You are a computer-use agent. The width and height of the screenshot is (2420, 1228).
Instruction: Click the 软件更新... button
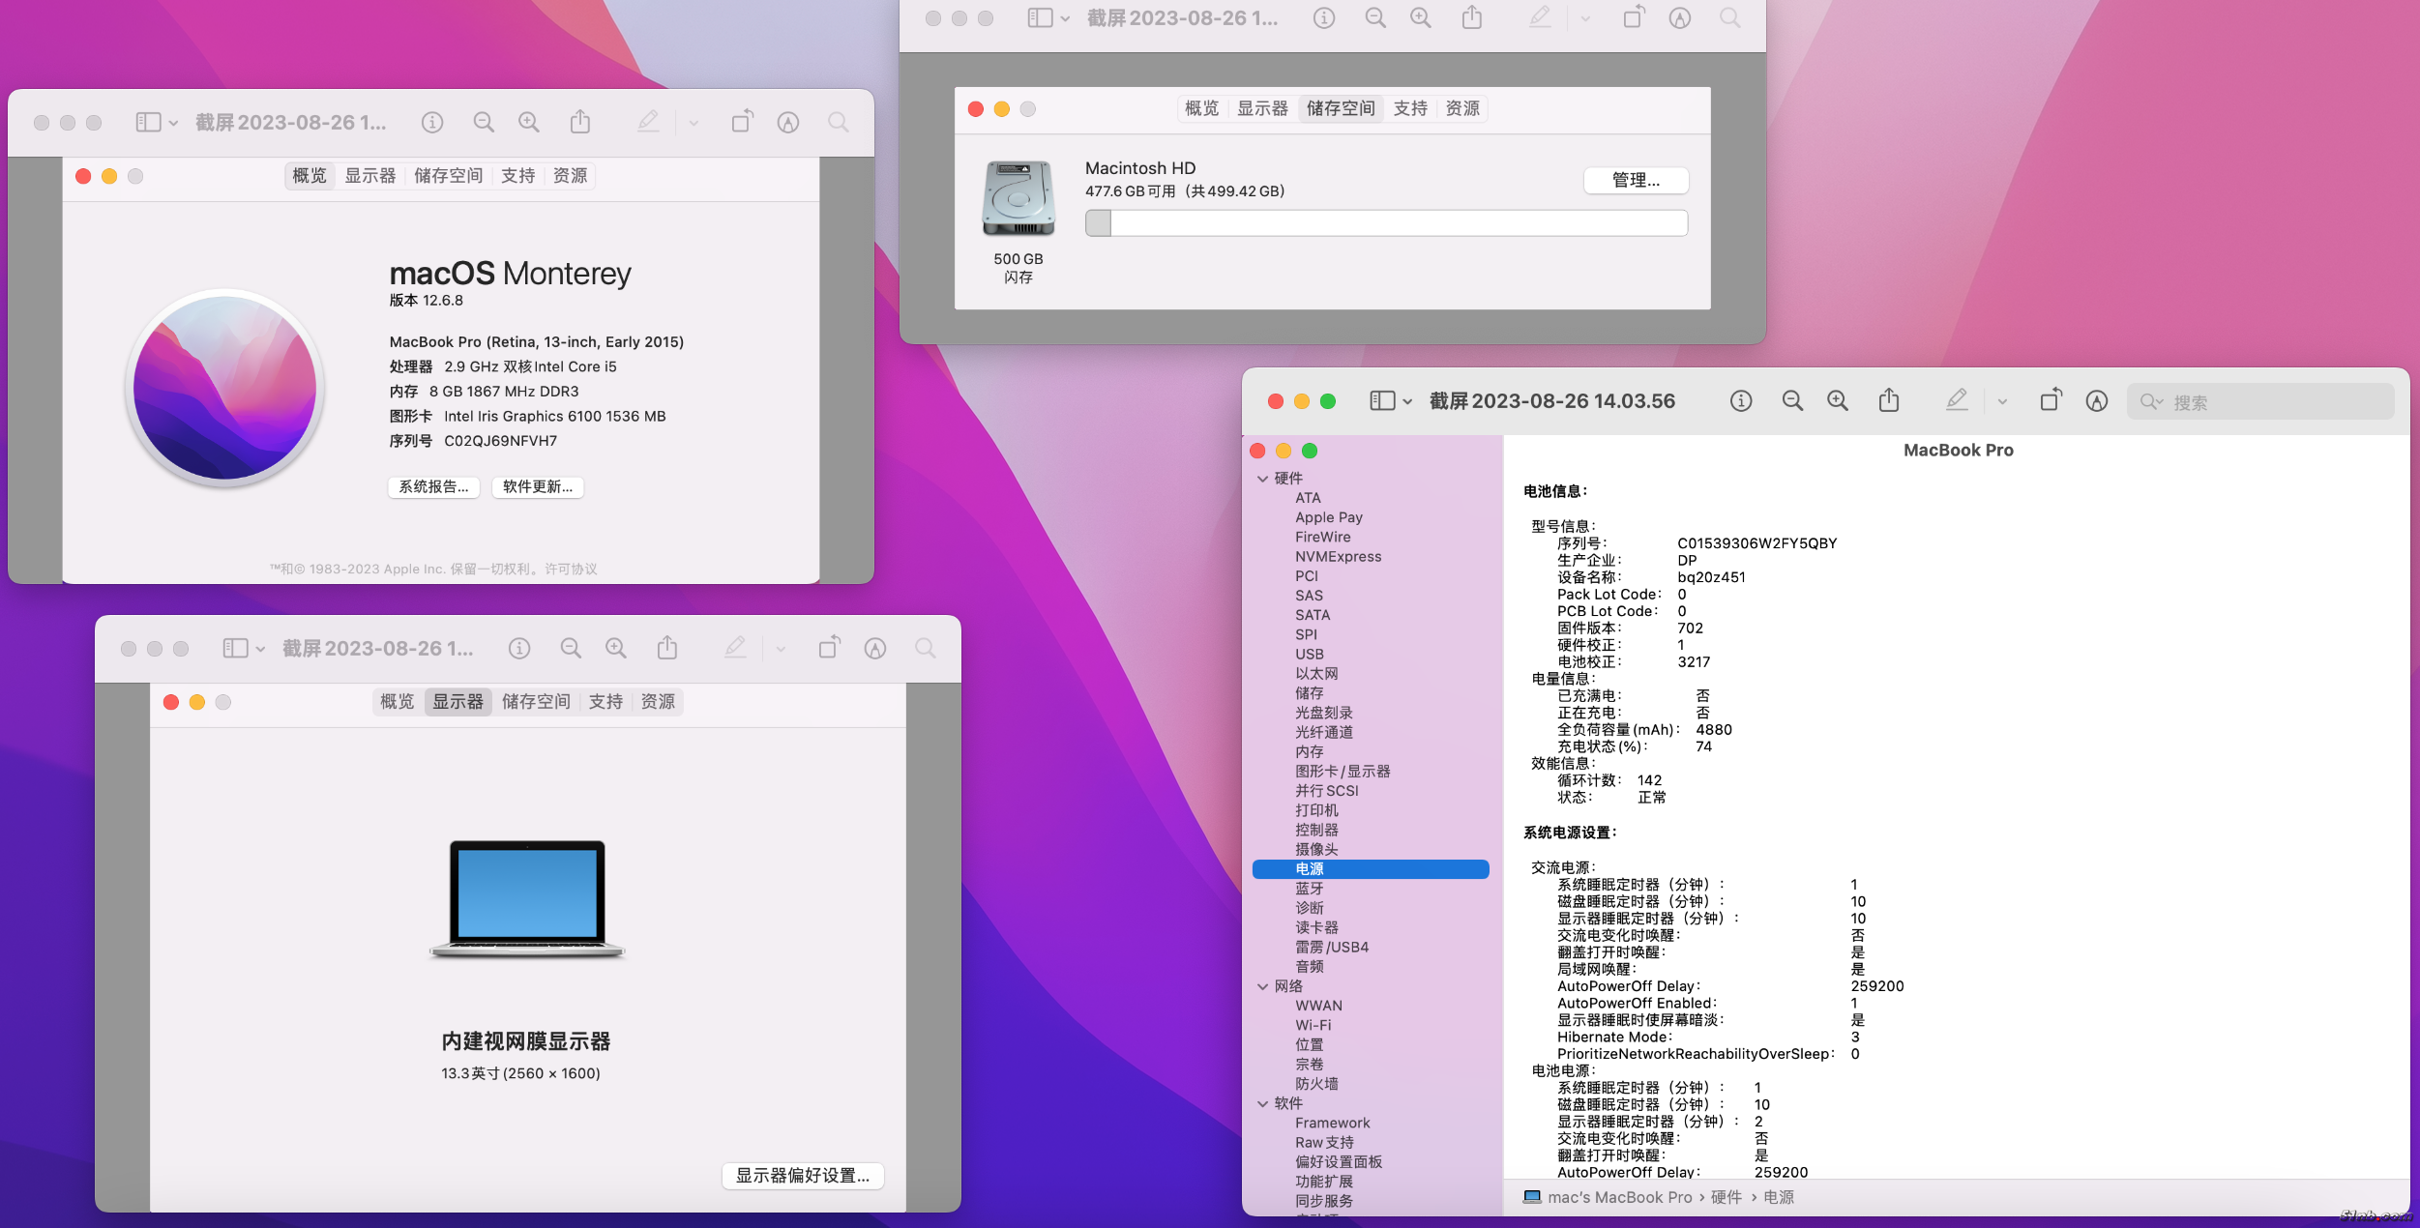tap(538, 487)
